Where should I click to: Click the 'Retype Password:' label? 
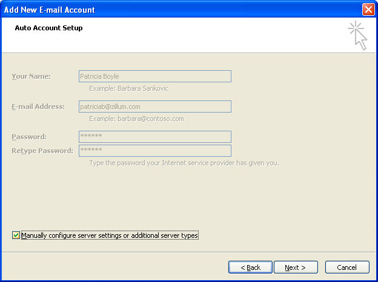pyautogui.click(x=42, y=151)
